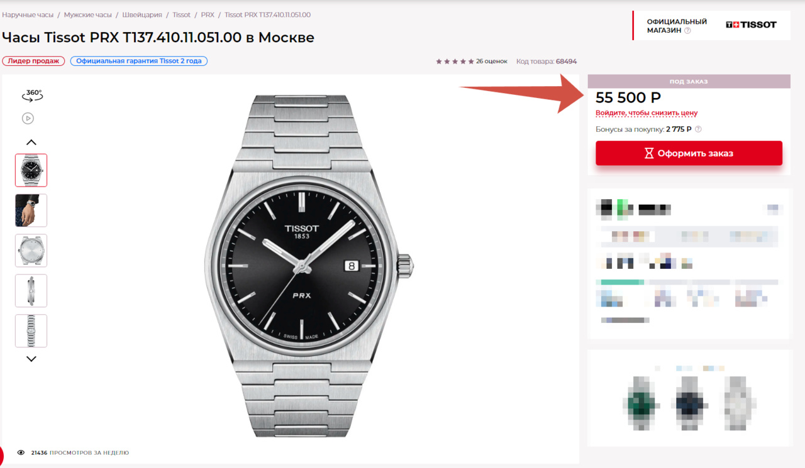This screenshot has height=468, width=805.
Task: Click the Tissot brand logo
Action: pyautogui.click(x=751, y=25)
